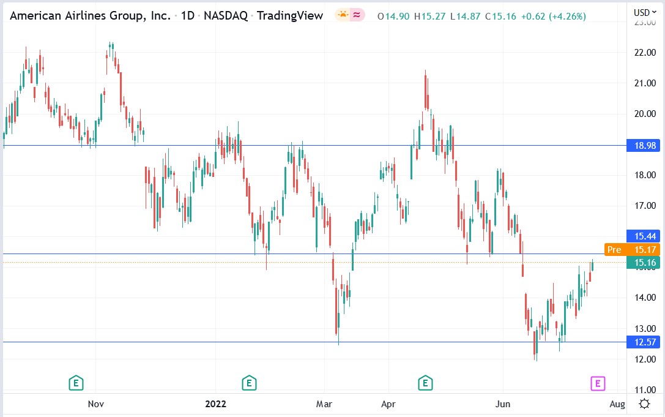
Task: Click the green 15.16 last price label
Action: coord(644,263)
